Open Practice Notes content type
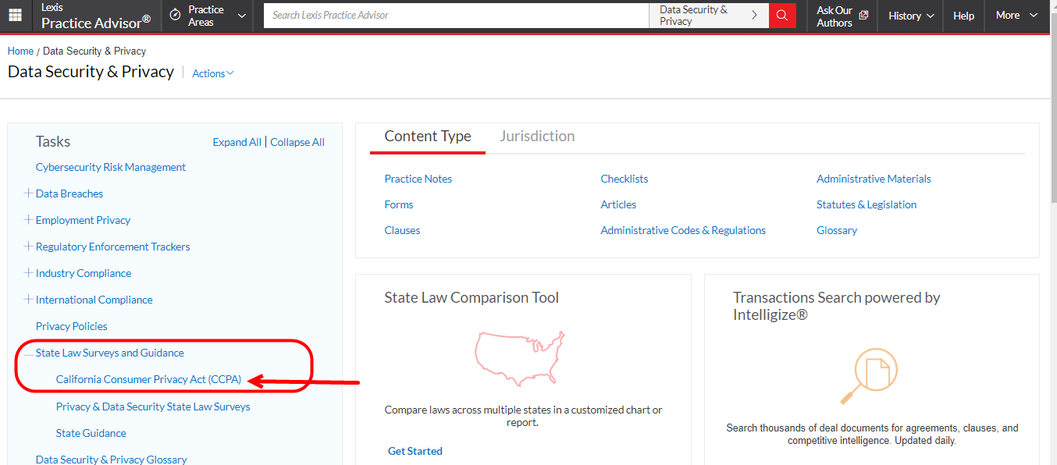This screenshot has width=1057, height=465. [x=418, y=179]
